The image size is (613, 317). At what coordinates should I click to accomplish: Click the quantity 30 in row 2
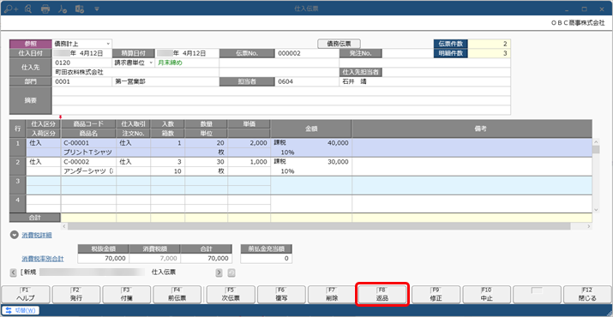[x=206, y=162]
